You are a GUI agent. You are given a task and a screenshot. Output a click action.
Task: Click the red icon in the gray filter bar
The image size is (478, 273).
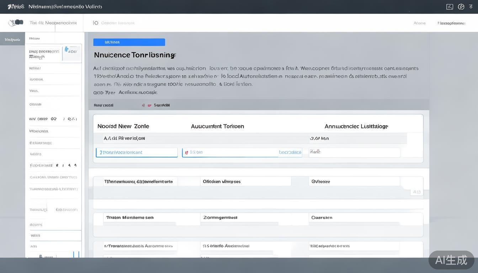(149, 105)
